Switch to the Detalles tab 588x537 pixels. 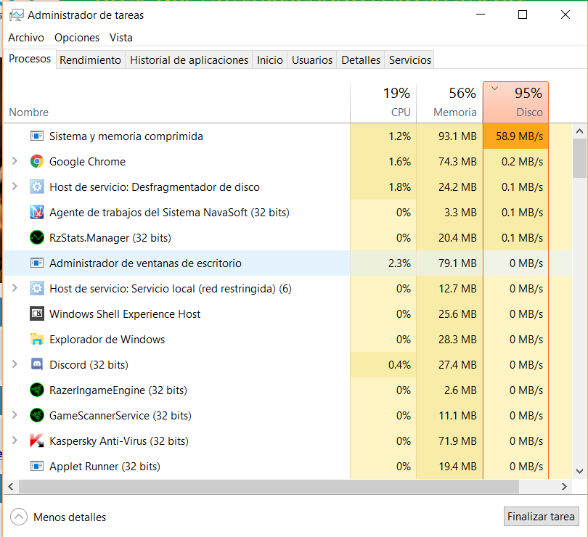click(x=361, y=60)
